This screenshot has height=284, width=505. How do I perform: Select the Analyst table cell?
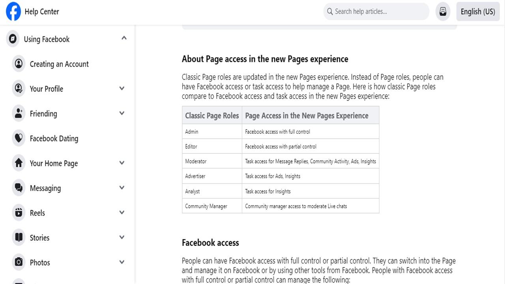[x=212, y=191]
